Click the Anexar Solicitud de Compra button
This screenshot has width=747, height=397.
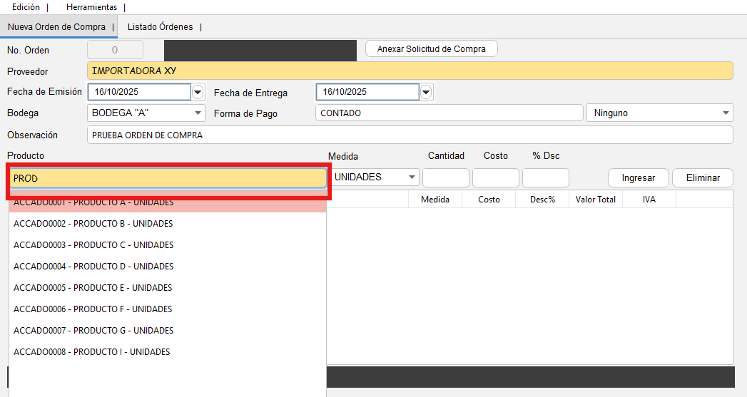tap(431, 49)
